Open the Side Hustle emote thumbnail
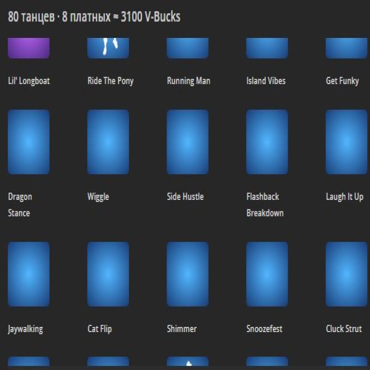Screen dimensions: 370x370 tap(188, 142)
